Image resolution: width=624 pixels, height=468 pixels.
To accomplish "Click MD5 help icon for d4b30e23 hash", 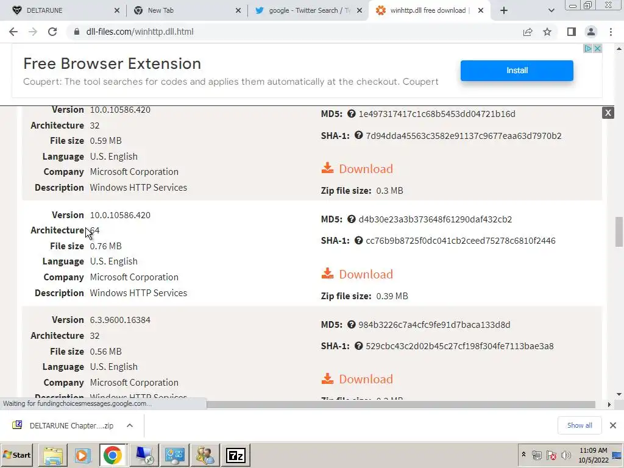I will [x=351, y=219].
